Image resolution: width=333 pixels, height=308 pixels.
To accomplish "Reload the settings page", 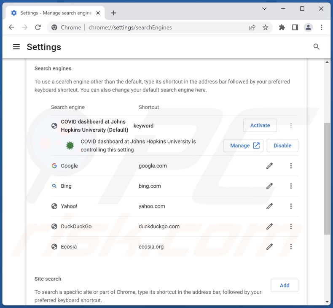I will click(x=38, y=27).
